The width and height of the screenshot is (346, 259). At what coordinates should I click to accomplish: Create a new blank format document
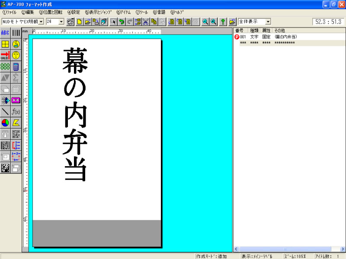(x=80, y=21)
